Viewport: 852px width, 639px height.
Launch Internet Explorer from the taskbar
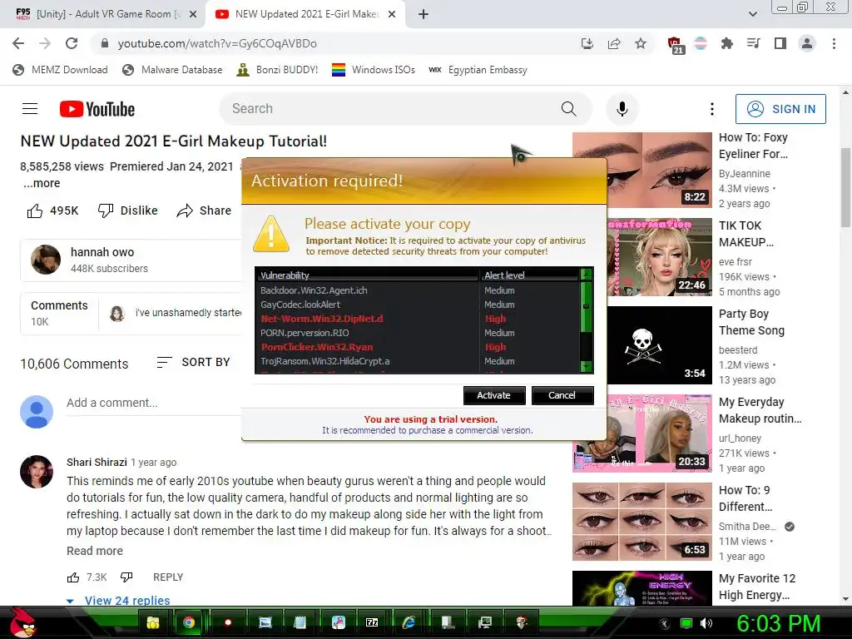(409, 622)
